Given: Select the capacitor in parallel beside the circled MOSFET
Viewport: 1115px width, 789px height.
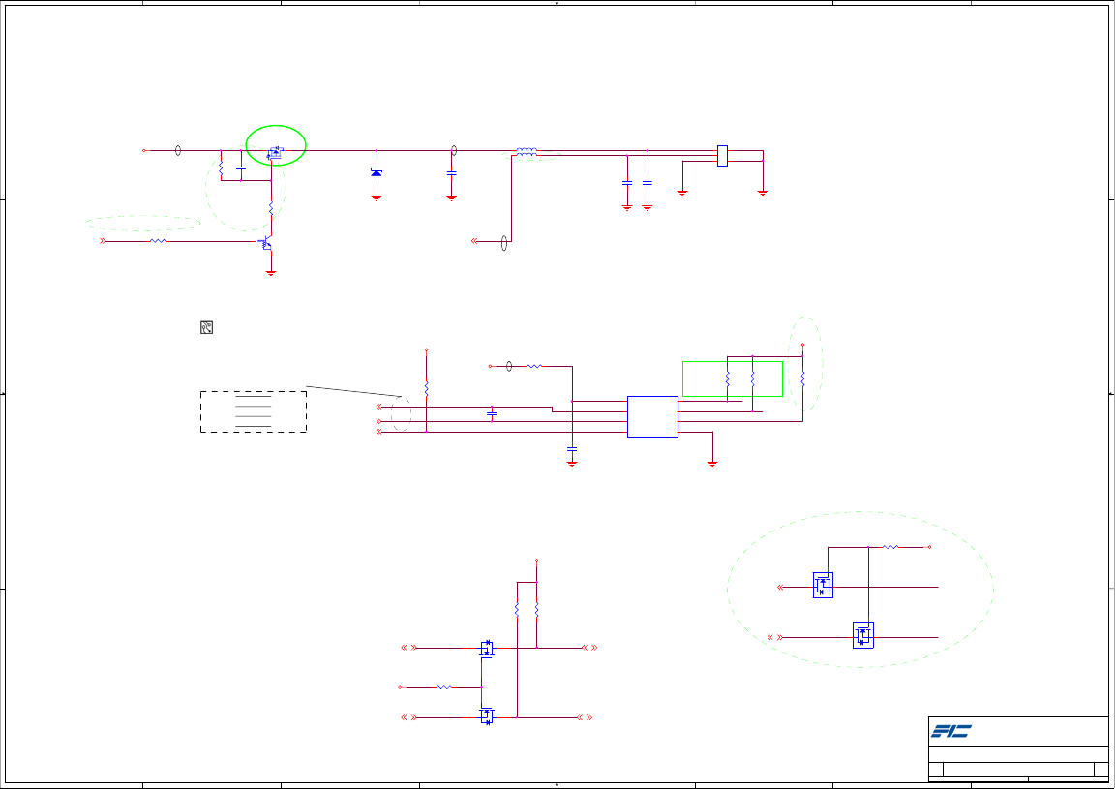Looking at the screenshot, I should [x=240, y=167].
